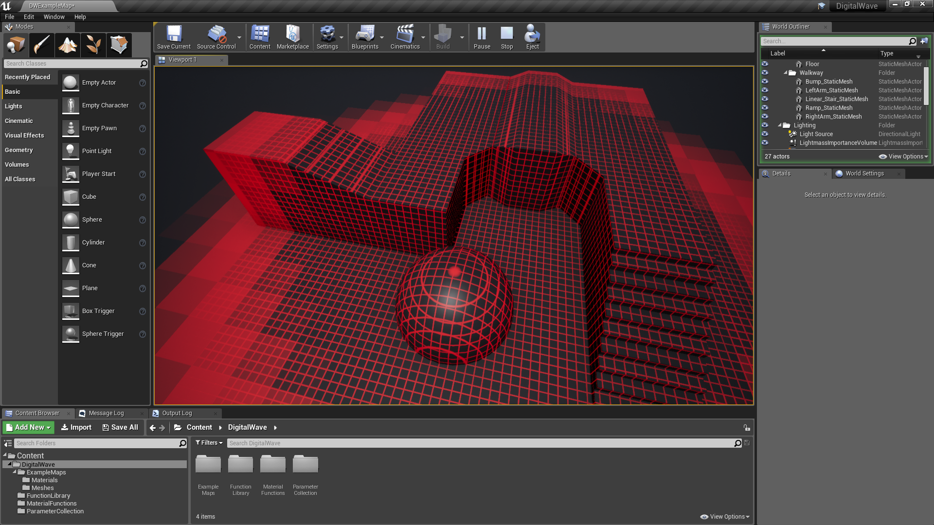Select the Foliage mode icon

click(x=93, y=45)
